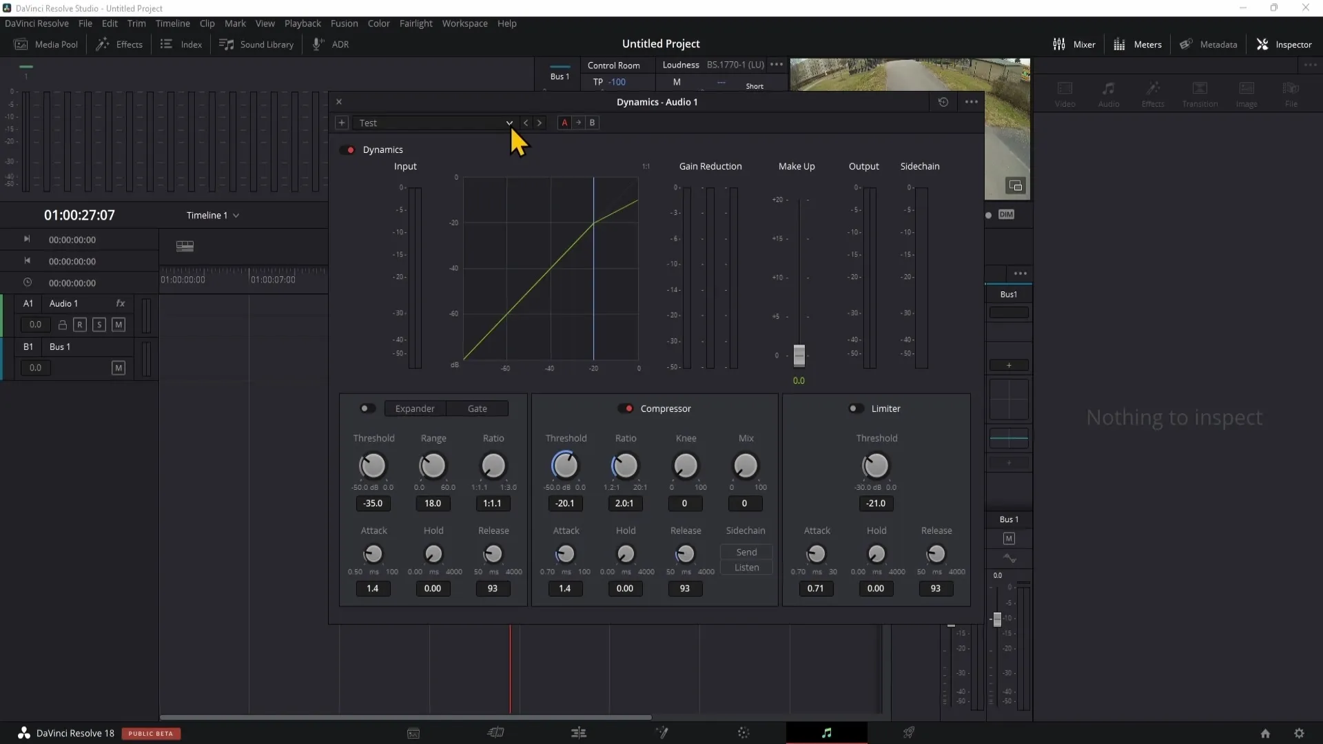Viewport: 1323px width, 744px height.
Task: Expand the Short loudness mode selector
Action: click(755, 85)
